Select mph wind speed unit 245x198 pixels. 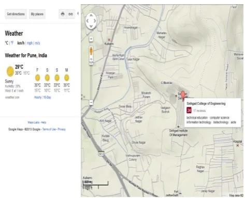tap(30, 43)
